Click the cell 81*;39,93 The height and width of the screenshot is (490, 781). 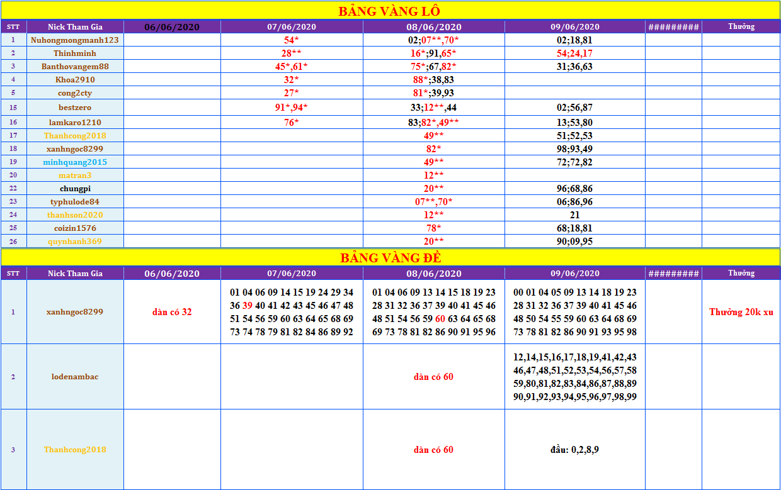(x=434, y=92)
